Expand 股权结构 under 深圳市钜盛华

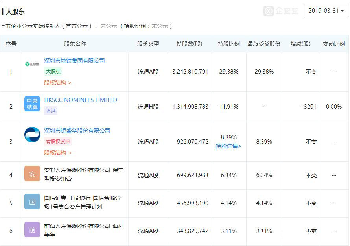[x=57, y=153]
